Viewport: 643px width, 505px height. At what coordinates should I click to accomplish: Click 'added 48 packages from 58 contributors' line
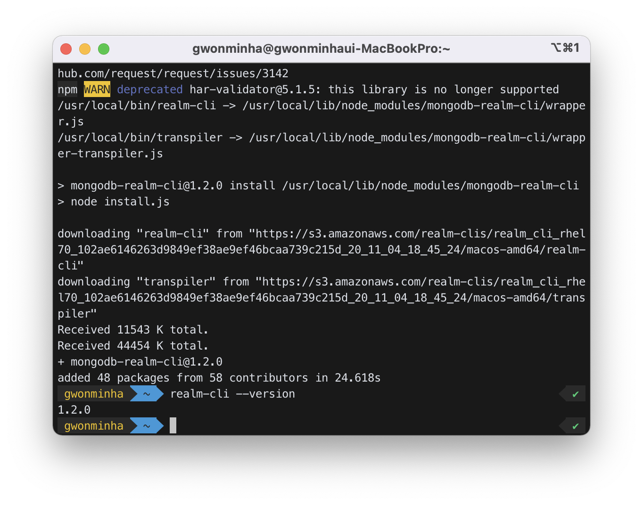[219, 378]
